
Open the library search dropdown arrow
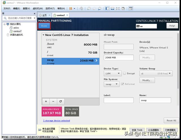point(35,18)
